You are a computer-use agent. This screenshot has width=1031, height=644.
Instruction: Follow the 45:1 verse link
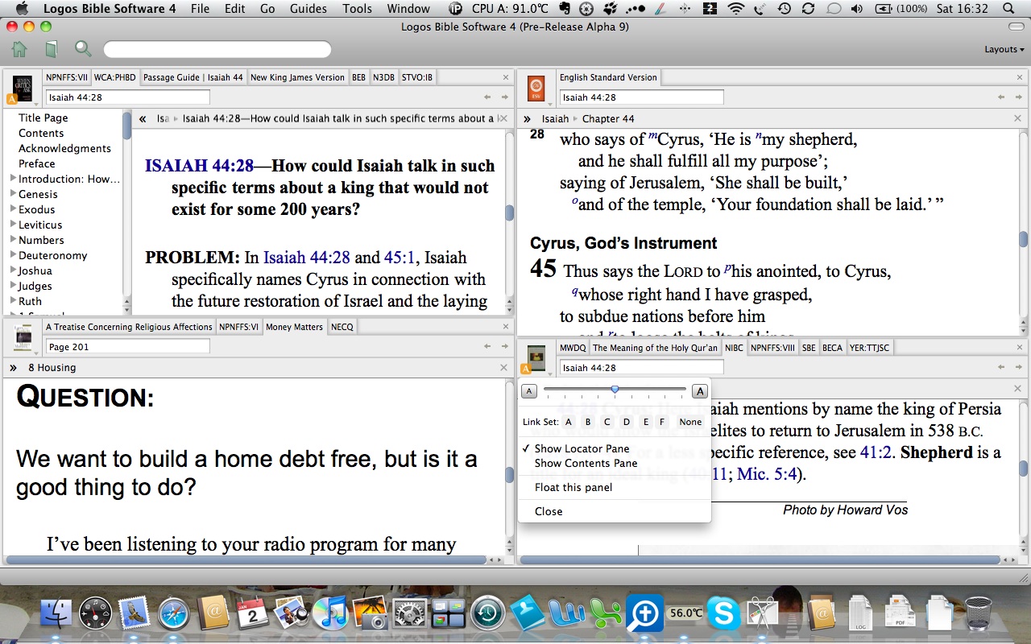point(400,258)
